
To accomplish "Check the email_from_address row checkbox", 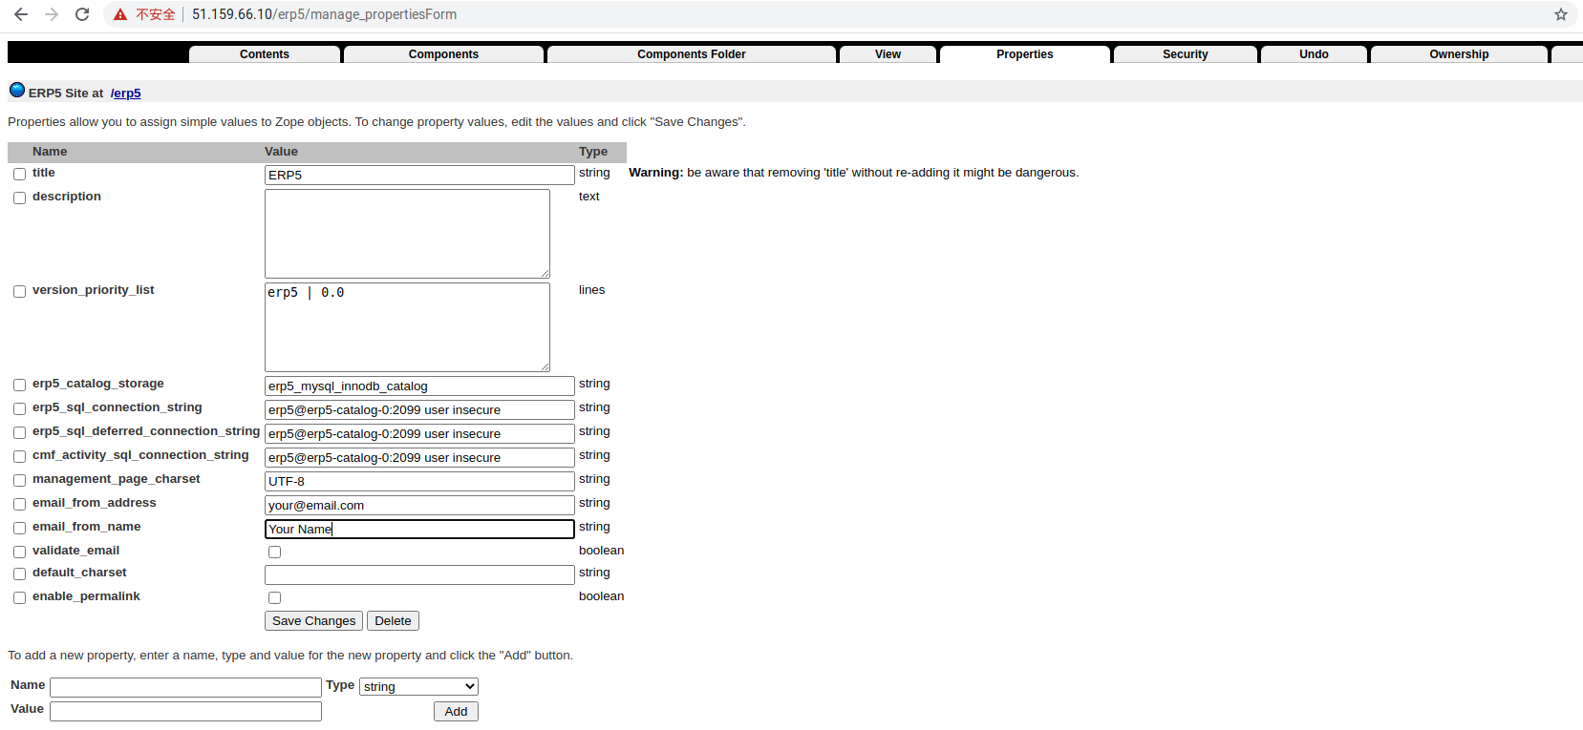I will coord(19,505).
